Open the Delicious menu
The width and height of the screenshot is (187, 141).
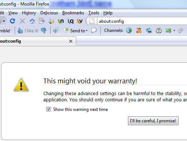[49, 13]
